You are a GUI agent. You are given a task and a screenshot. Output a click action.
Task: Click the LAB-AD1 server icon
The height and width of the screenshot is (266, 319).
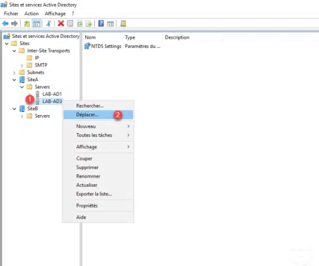[x=37, y=94]
